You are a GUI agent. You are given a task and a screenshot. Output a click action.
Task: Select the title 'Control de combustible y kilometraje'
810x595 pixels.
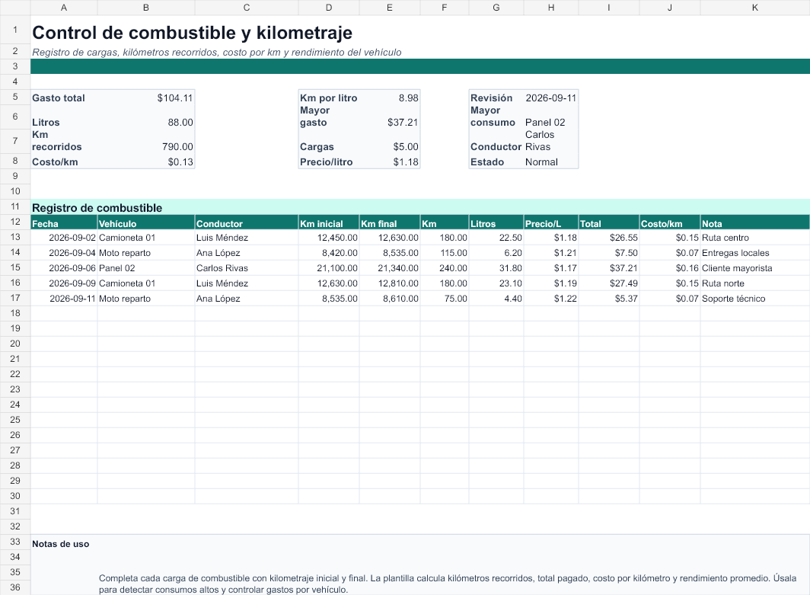(x=192, y=33)
